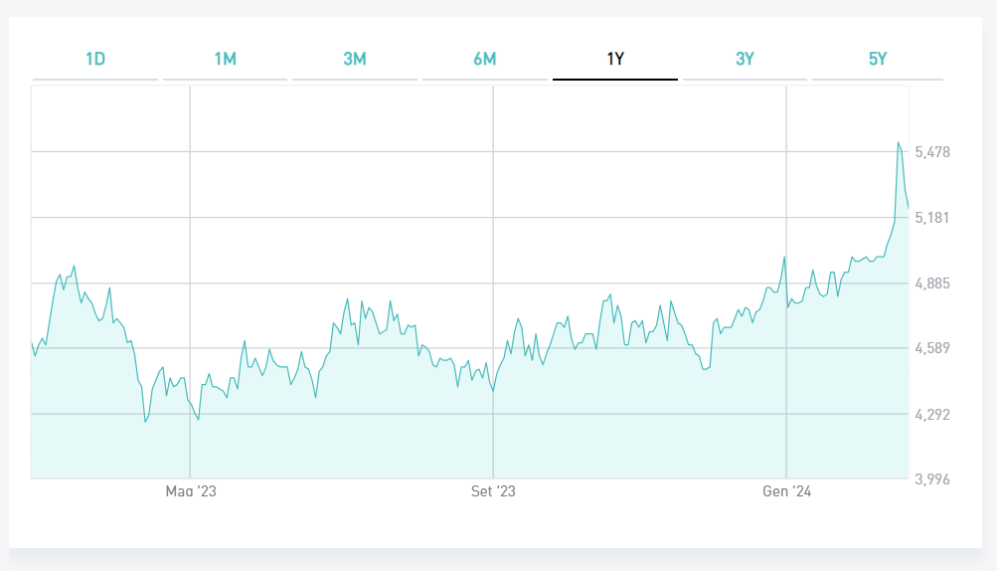Click the 5,181 y-axis value
997x571 pixels.
(x=932, y=218)
